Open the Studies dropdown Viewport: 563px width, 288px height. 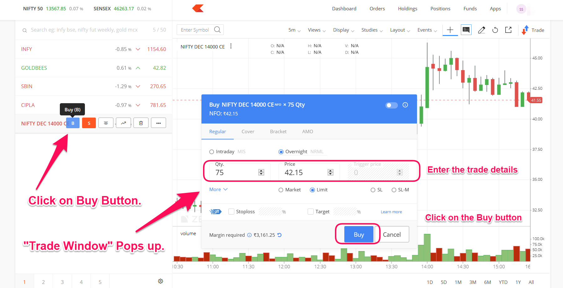pos(372,30)
